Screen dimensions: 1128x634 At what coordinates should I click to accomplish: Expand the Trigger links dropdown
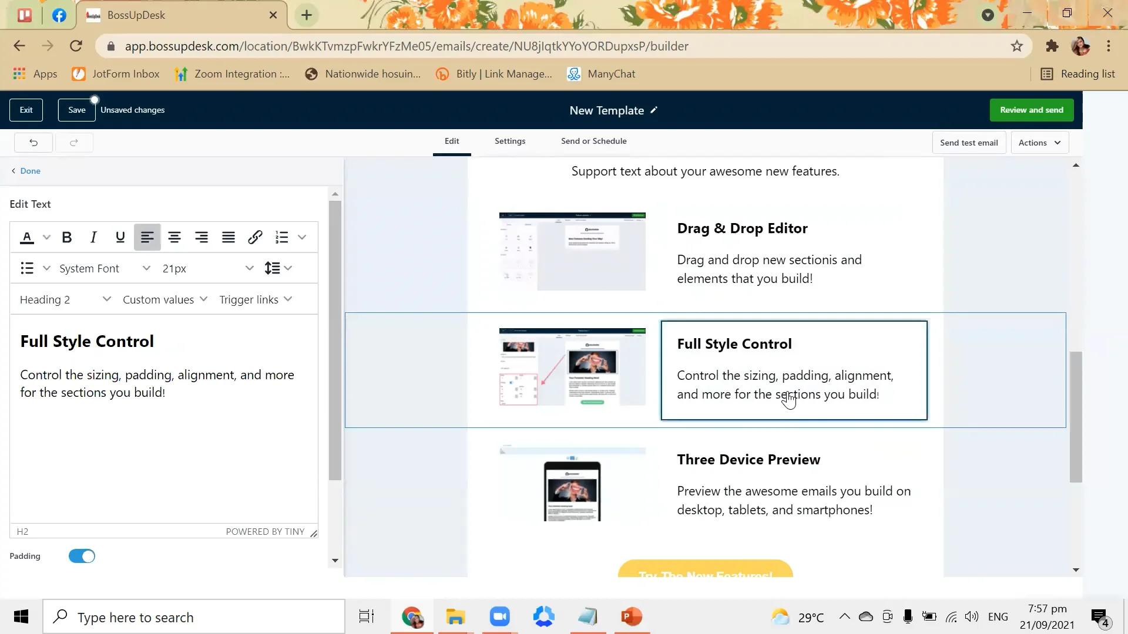256,299
